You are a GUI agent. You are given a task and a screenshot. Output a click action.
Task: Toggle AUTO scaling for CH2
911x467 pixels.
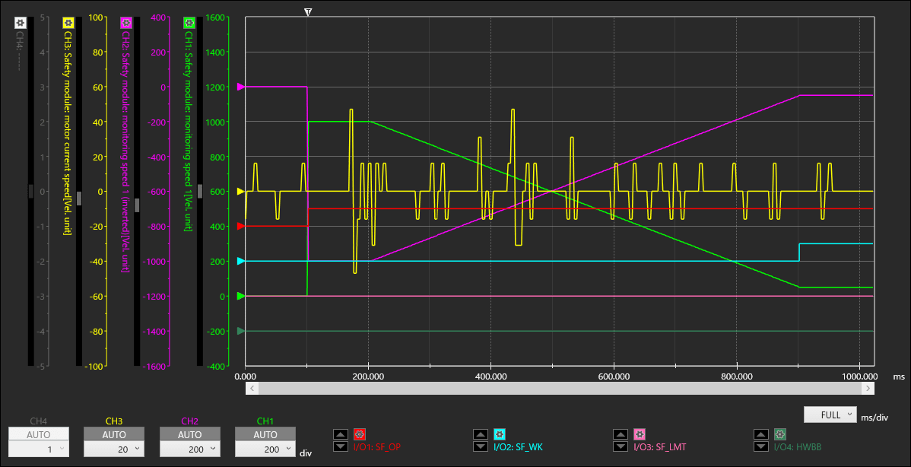coord(189,434)
